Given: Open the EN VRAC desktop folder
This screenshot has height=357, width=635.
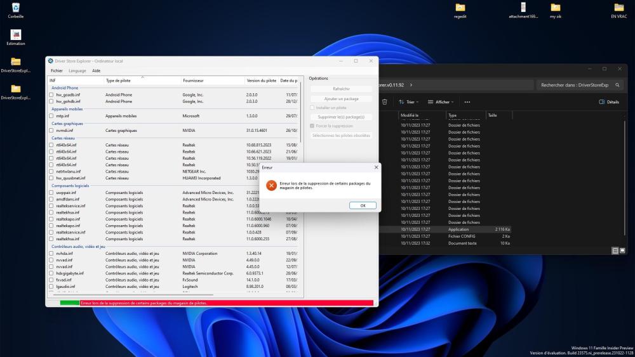Looking at the screenshot, I should click(618, 8).
